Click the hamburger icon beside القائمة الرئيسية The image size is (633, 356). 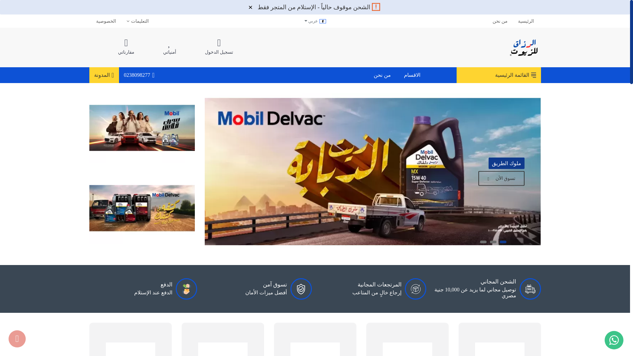click(533, 75)
